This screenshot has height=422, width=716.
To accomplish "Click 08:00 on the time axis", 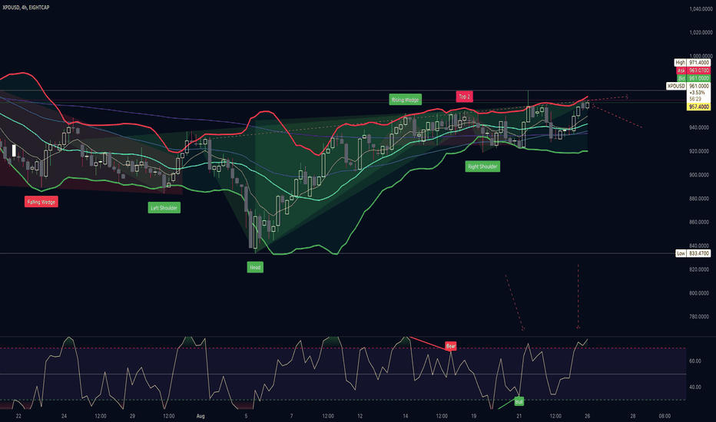I will 665,416.
